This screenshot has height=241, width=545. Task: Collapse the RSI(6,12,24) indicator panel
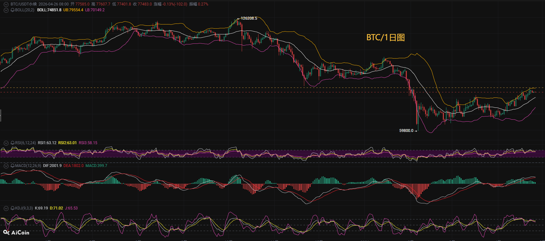click(6, 143)
